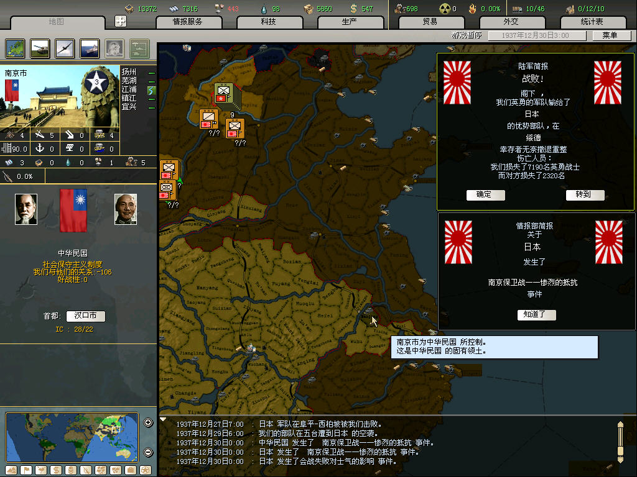Open the 地图 map tab
Screen dimensions: 637x477
click(57, 22)
